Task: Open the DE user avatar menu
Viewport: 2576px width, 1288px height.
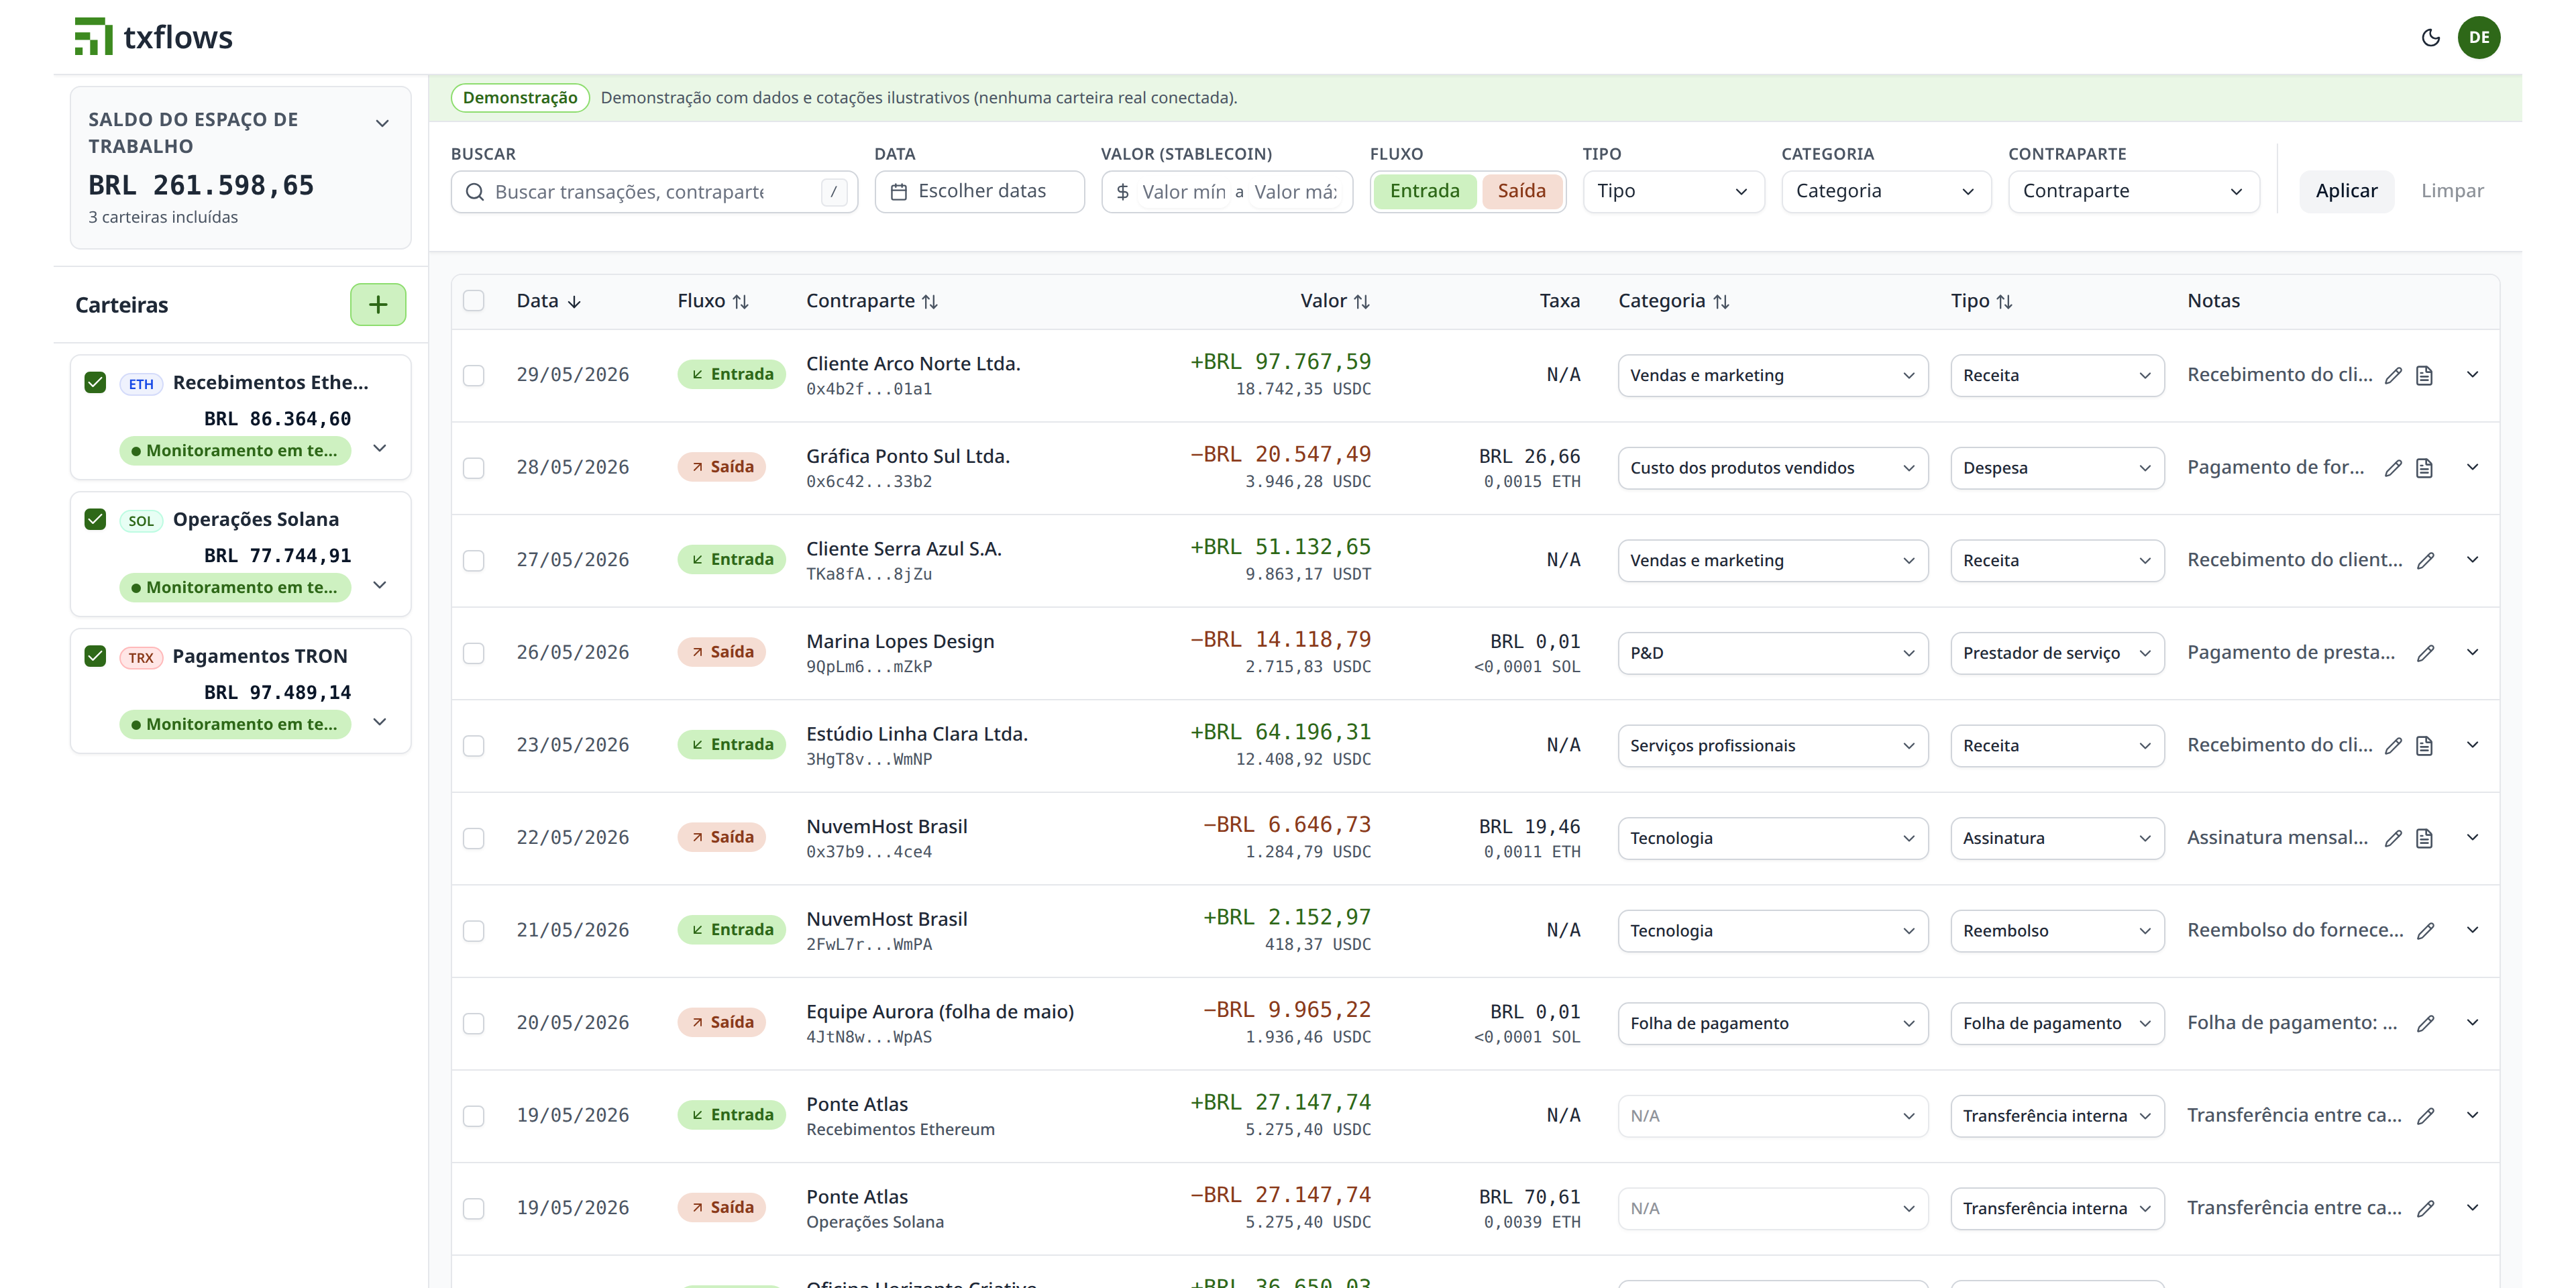Action: click(x=2479, y=38)
